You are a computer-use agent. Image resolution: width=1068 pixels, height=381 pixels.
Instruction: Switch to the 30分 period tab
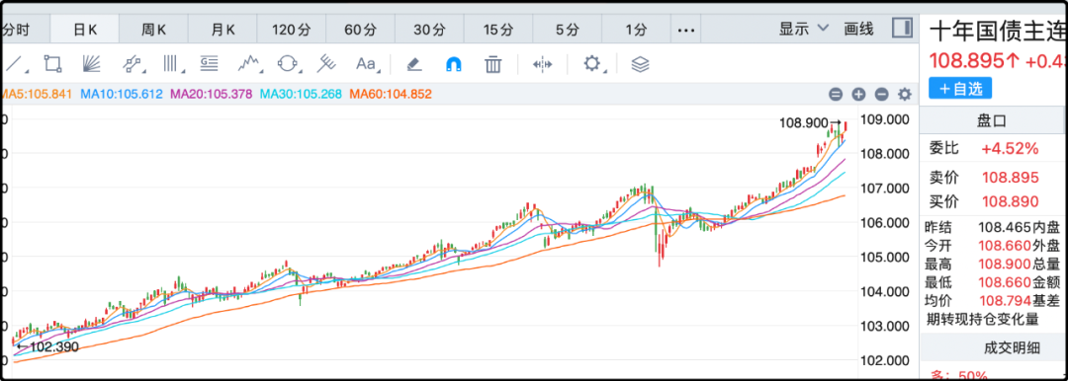pos(430,30)
